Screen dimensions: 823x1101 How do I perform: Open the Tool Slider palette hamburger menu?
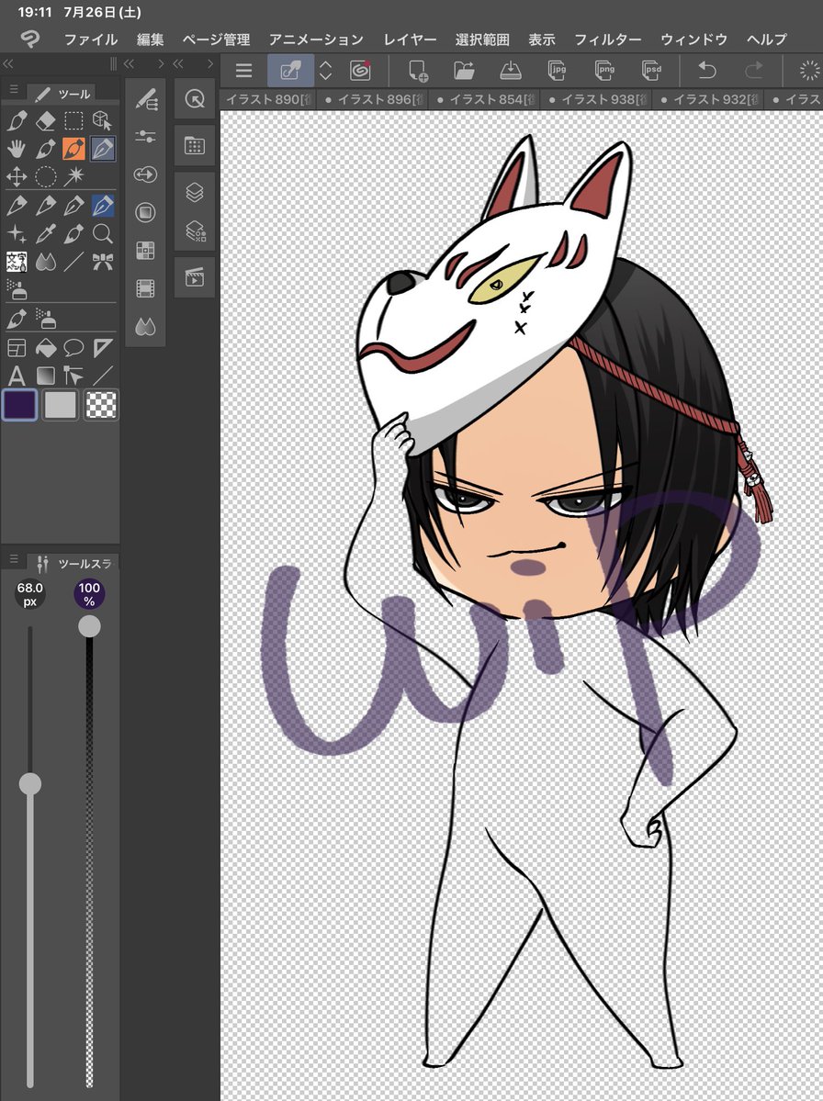tap(14, 559)
